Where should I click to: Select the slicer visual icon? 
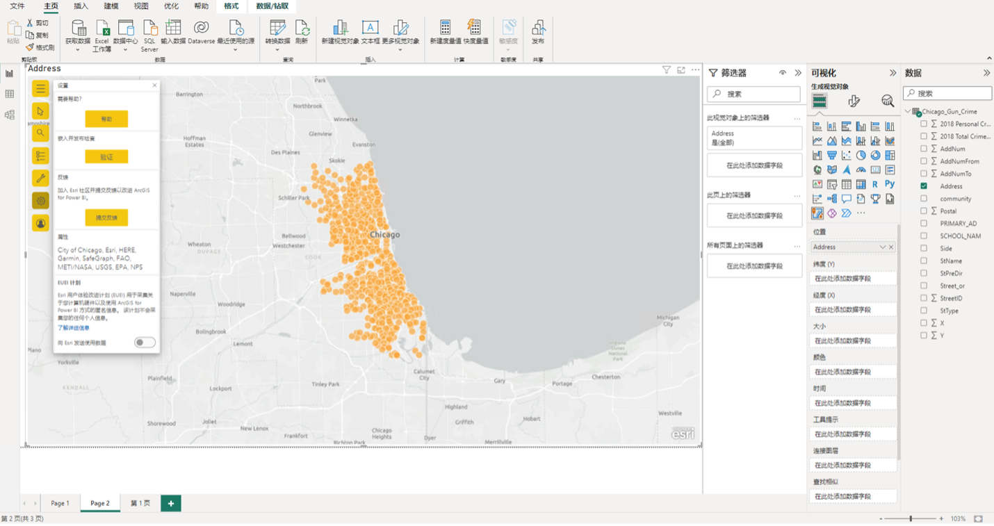(833, 184)
